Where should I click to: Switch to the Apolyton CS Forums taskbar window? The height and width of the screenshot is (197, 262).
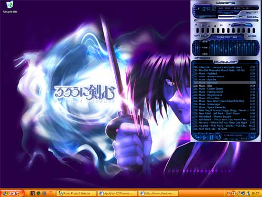pyautogui.click(x=118, y=193)
